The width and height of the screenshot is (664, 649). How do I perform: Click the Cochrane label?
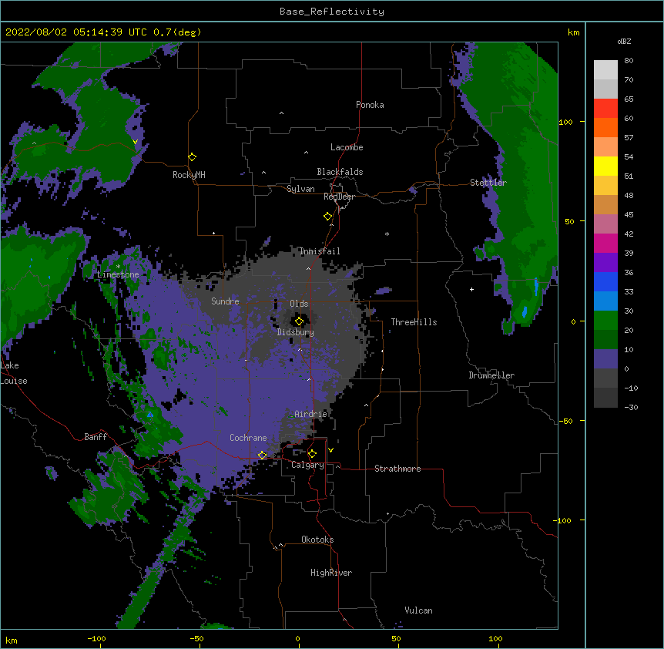[248, 438]
